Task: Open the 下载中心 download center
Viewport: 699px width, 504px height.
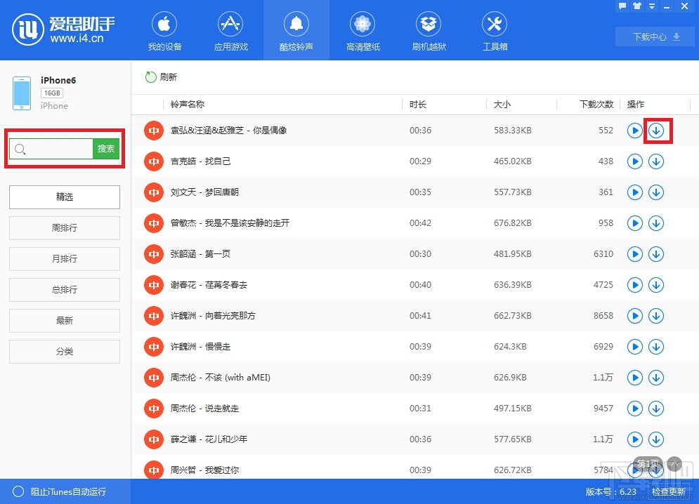Action: coord(654,36)
